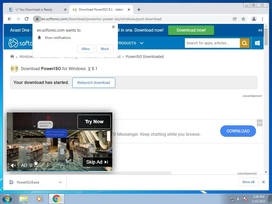
Task: Open a new tab
Action: point(139,10)
